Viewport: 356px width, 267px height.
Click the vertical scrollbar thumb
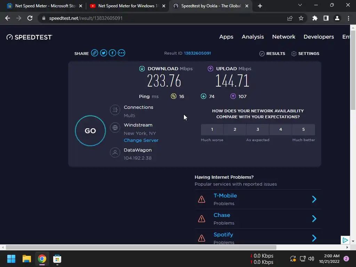353,70
